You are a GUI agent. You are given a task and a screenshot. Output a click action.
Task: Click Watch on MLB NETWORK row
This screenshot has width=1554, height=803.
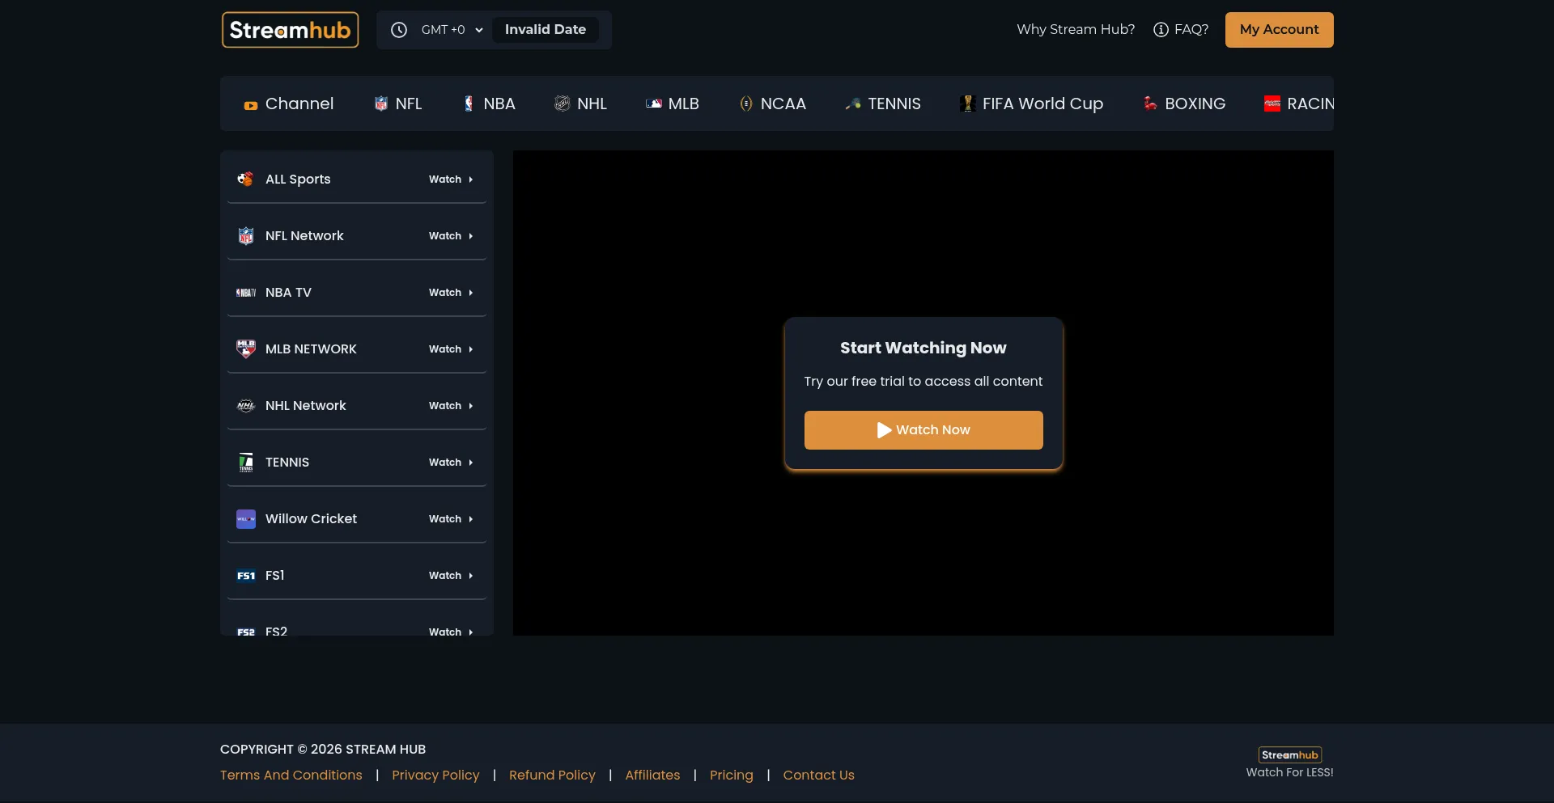coord(451,349)
